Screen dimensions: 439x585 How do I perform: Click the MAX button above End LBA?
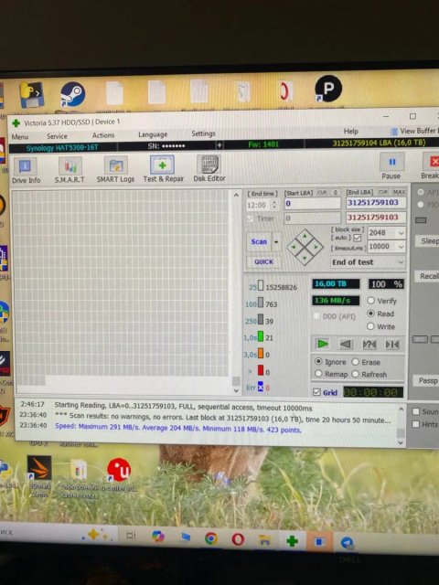pyautogui.click(x=399, y=192)
